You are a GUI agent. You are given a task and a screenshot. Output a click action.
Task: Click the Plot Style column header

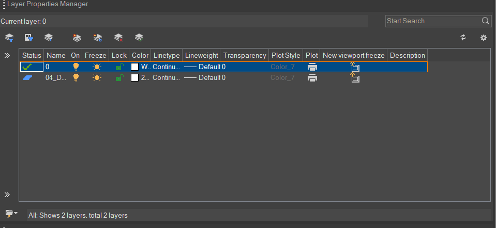[286, 56]
